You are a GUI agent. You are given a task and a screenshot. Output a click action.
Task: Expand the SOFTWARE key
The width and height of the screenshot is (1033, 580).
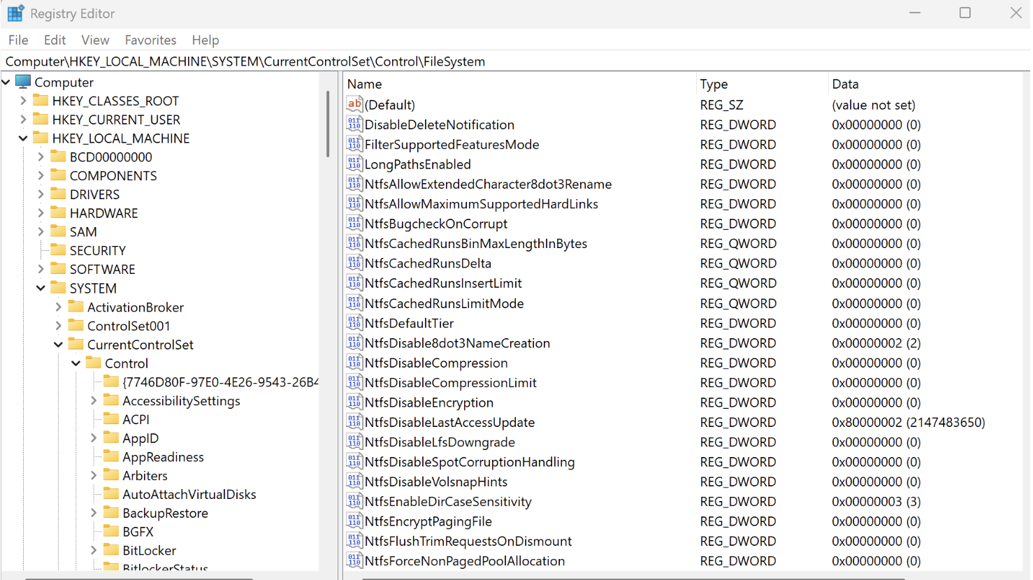click(41, 269)
